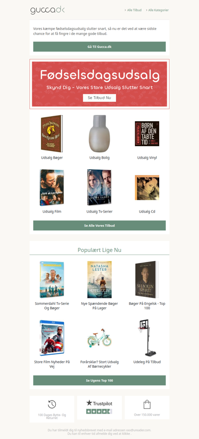Select the Udsalg Bolig vase image

99,134
